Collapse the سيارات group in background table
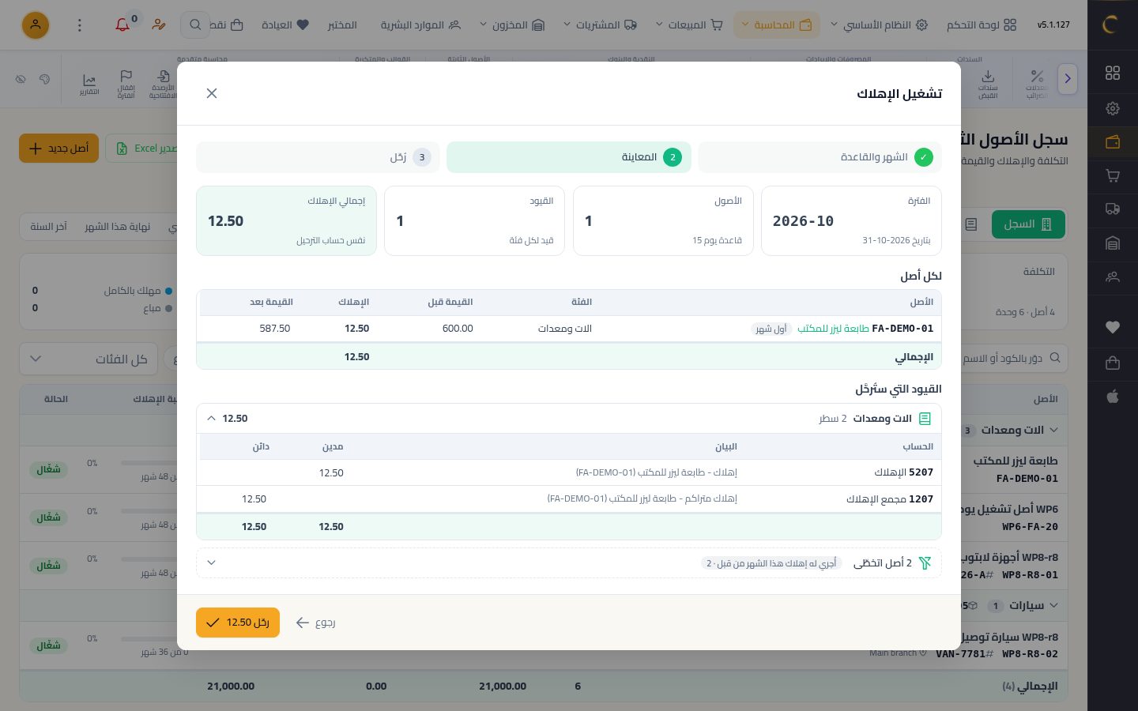1138x711 pixels. pos(1053,605)
